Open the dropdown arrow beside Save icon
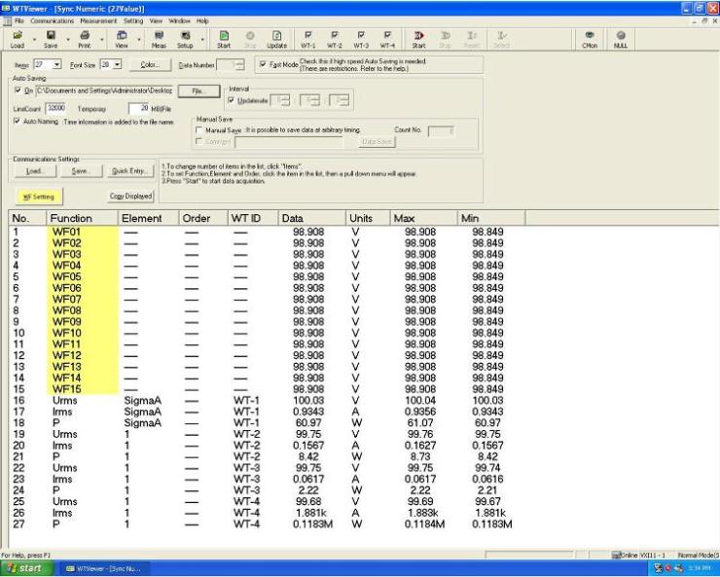 click(x=66, y=40)
